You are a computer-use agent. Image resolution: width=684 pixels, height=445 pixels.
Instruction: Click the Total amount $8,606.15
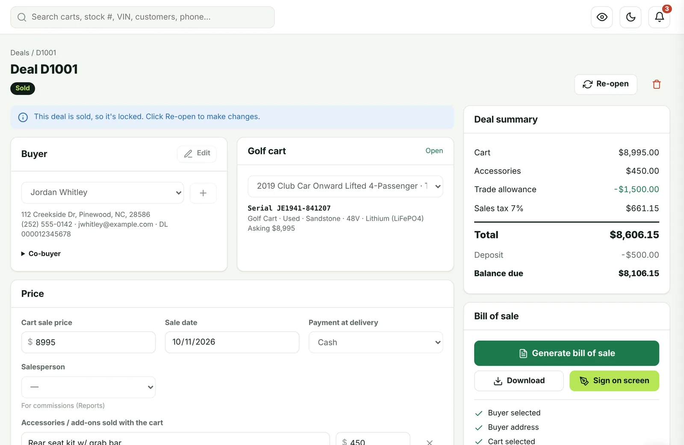(634, 235)
